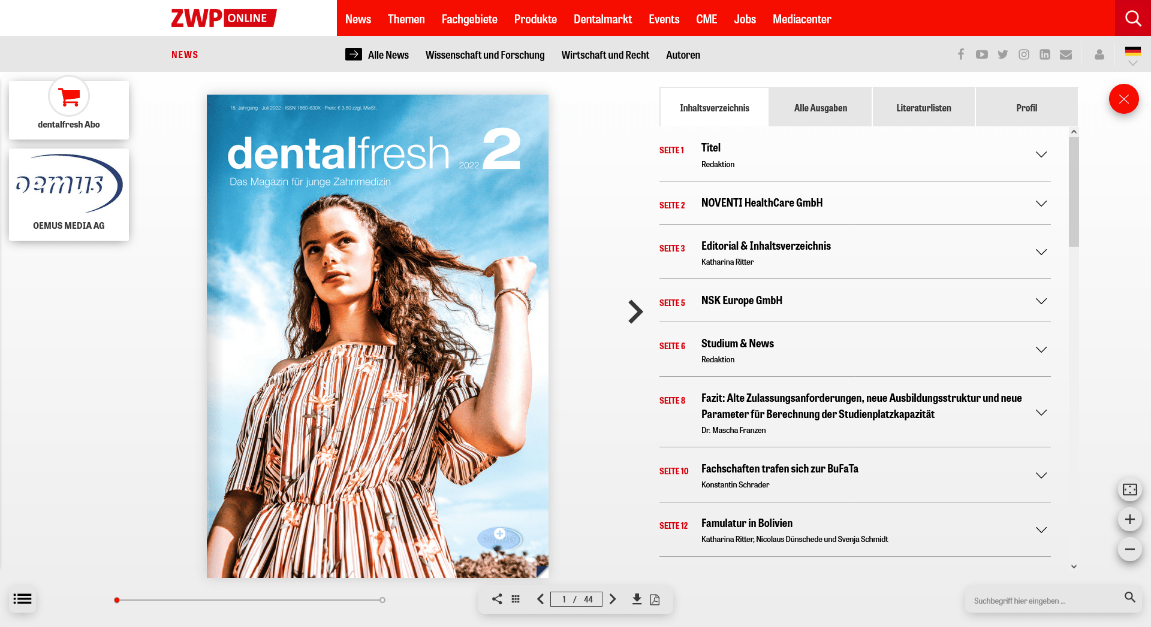Viewport: 1151px width, 627px height.
Task: Click the current page number field
Action: click(564, 599)
